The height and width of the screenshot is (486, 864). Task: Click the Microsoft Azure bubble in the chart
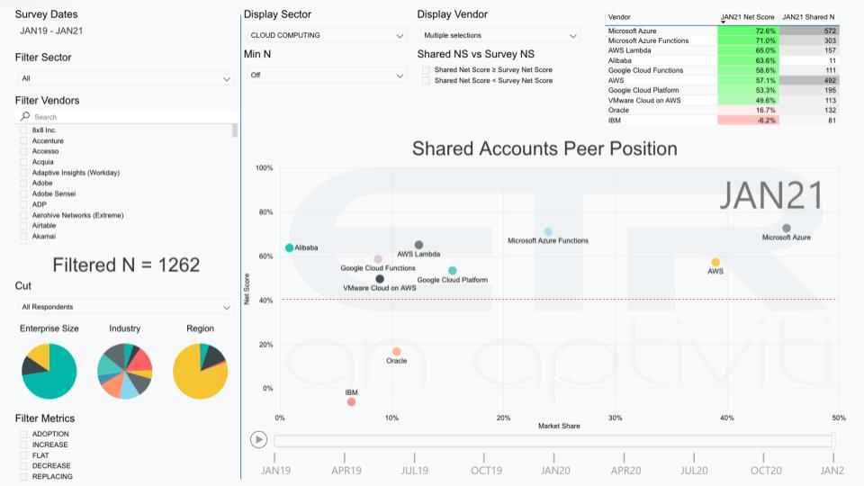pos(787,229)
